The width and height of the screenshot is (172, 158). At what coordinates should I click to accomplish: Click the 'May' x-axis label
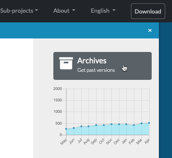click(x=64, y=142)
